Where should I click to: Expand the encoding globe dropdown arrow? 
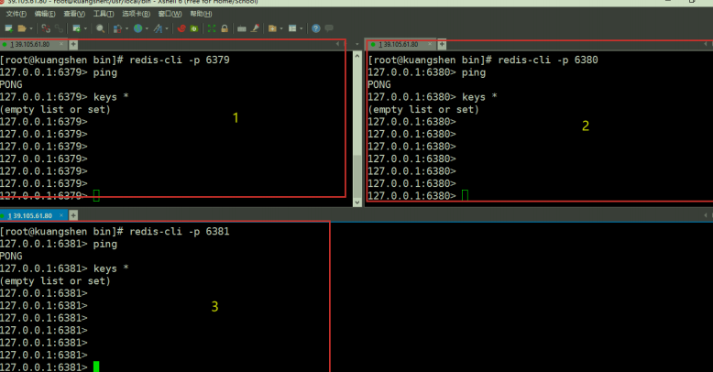click(x=147, y=28)
